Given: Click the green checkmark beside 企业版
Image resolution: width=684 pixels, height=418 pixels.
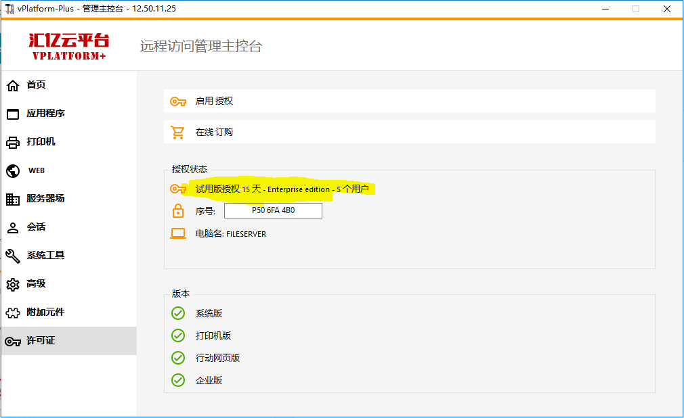Looking at the screenshot, I should click(x=178, y=380).
